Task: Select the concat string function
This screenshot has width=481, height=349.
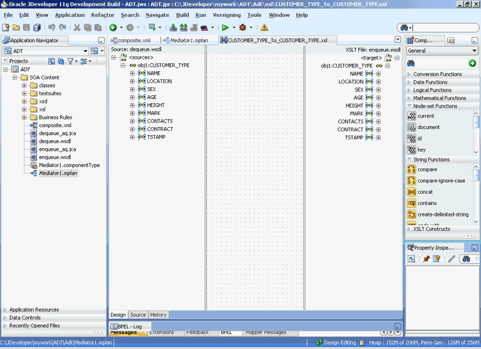Action: coord(425,192)
